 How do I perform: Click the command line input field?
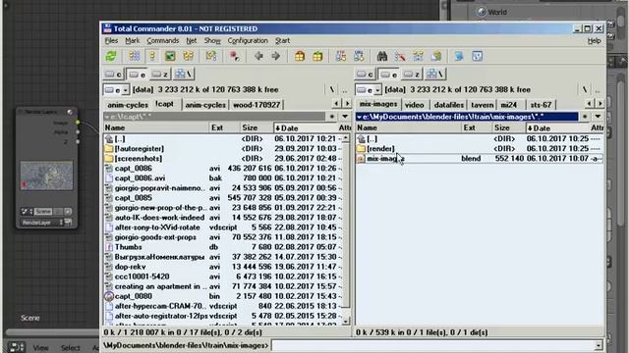pyautogui.click(x=432, y=345)
